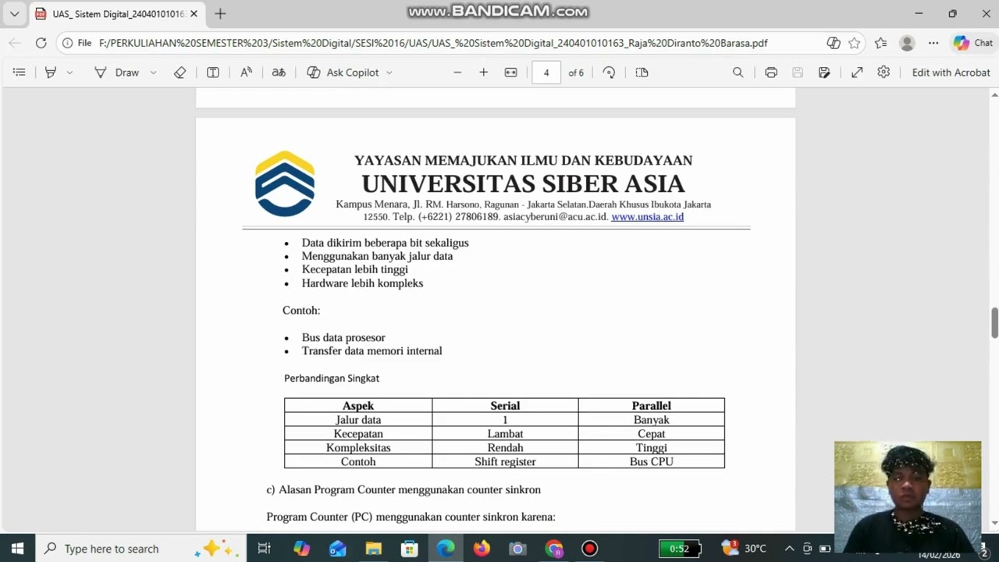Image resolution: width=999 pixels, height=562 pixels.
Task: Click the address bar URL
Action: click(x=433, y=43)
